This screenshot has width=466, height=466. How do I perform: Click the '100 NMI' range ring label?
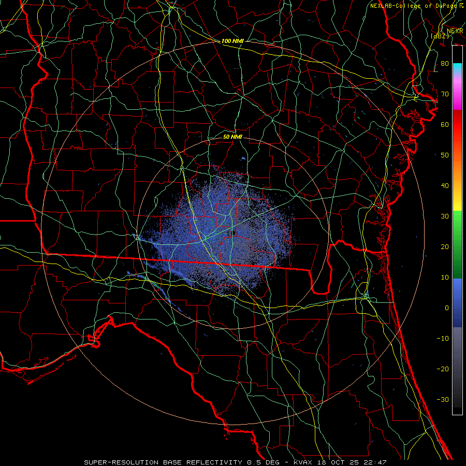232,41
